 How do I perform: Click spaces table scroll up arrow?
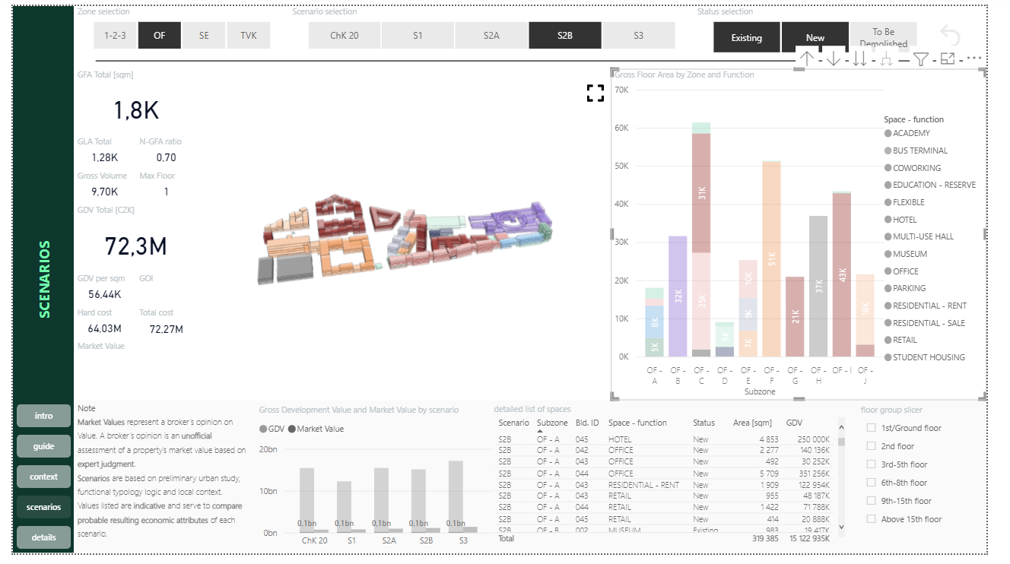[841, 429]
